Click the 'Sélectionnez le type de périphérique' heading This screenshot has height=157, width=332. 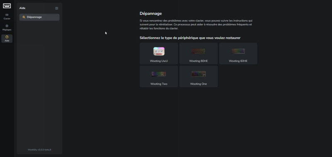pos(190,38)
